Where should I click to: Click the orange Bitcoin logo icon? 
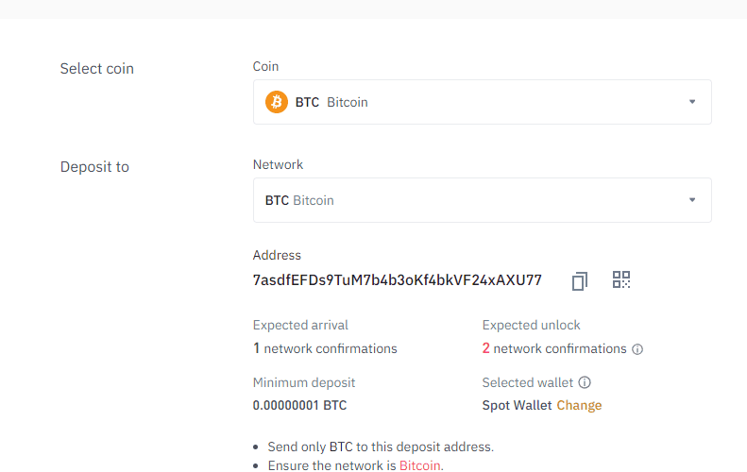(277, 102)
